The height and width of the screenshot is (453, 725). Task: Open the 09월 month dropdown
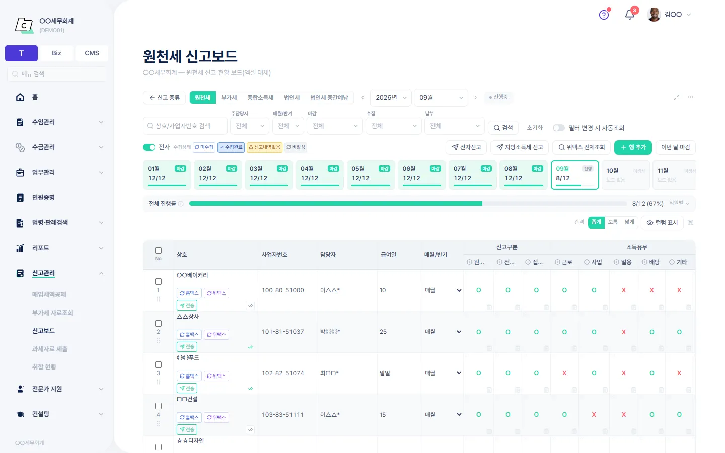tap(441, 98)
